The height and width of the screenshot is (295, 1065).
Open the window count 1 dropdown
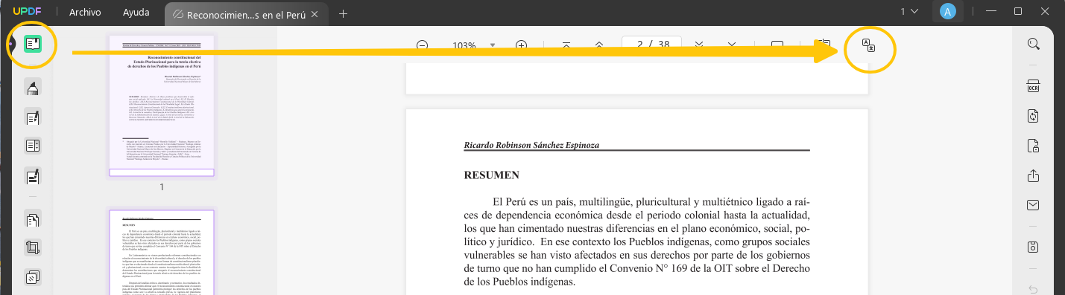(909, 11)
